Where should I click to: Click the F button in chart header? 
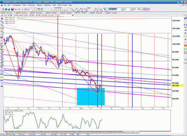click(x=9, y=16)
